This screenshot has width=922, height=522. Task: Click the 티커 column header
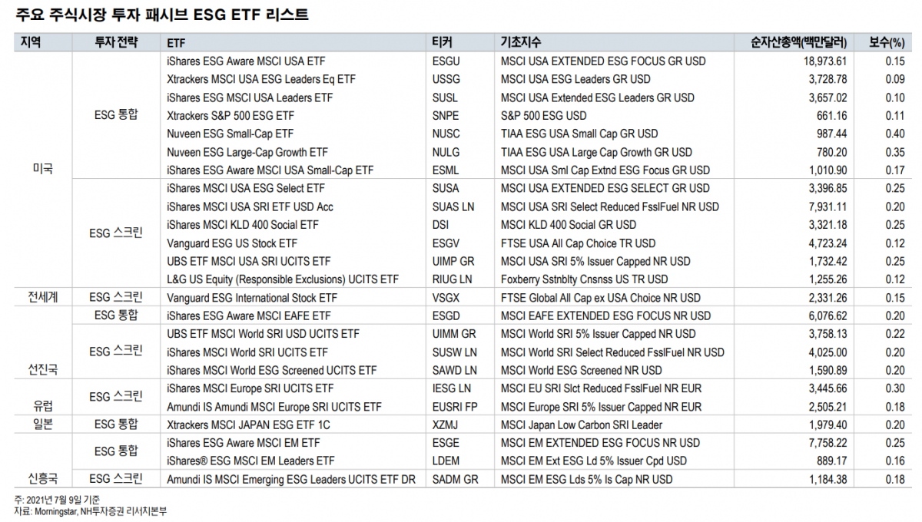443,42
